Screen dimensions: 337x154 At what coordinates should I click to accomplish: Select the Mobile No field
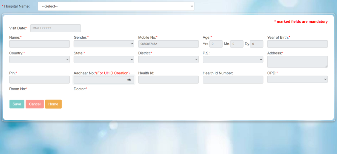(x=168, y=44)
